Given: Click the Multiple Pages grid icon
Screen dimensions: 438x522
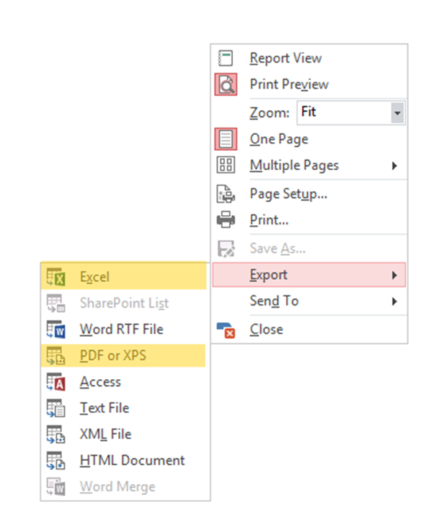Looking at the screenshot, I should coord(226,165).
